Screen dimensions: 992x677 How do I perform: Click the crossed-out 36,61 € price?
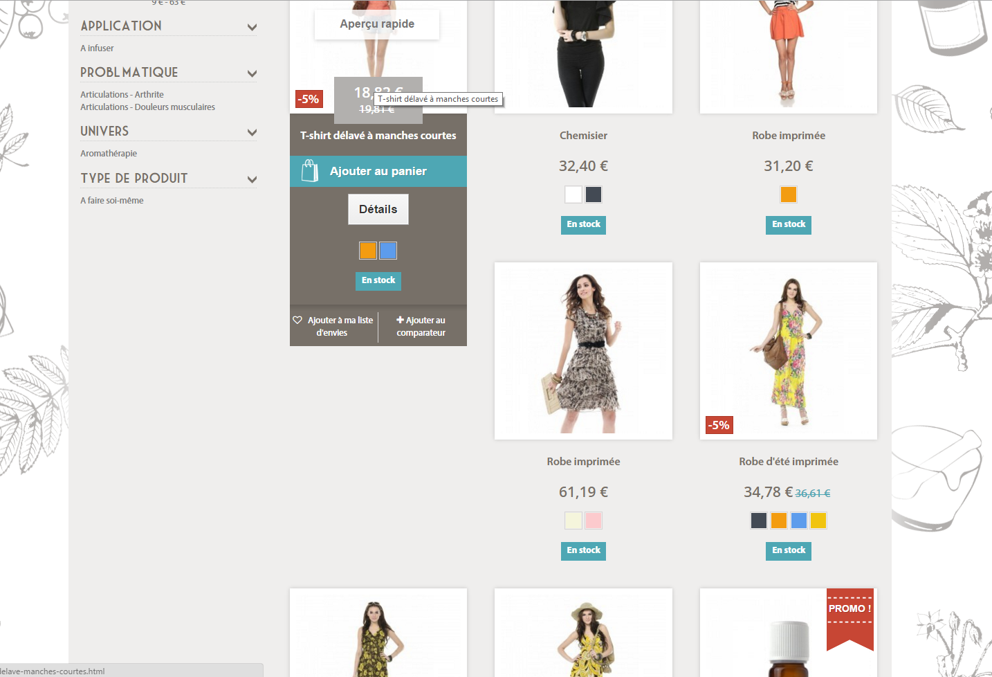813,494
